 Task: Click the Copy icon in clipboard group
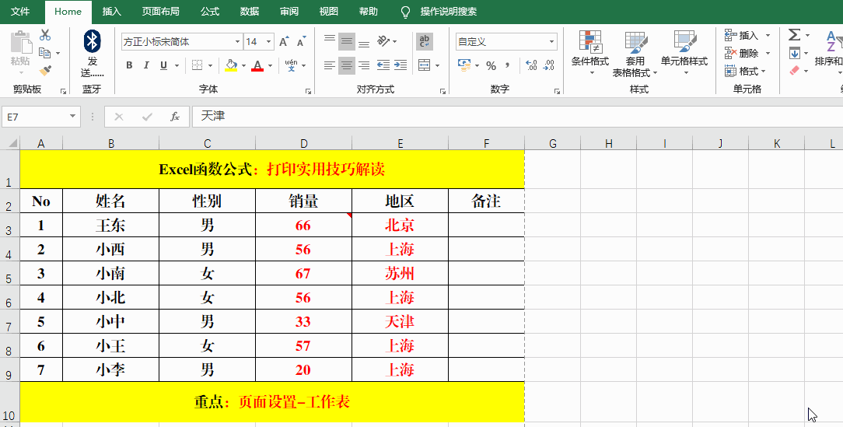click(x=45, y=53)
